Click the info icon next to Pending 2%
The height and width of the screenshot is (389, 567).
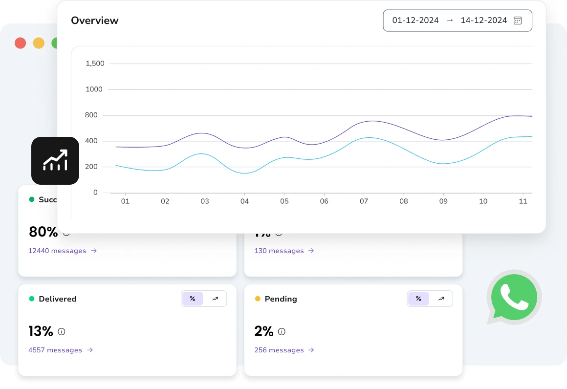coord(282,332)
